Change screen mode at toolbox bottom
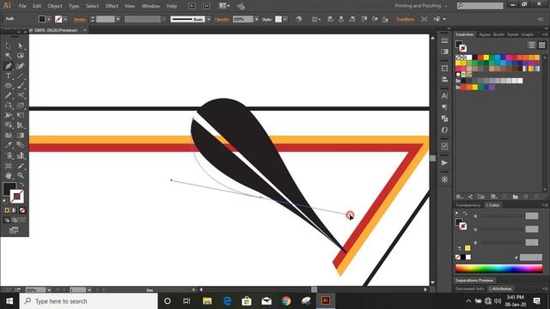 click(x=14, y=230)
